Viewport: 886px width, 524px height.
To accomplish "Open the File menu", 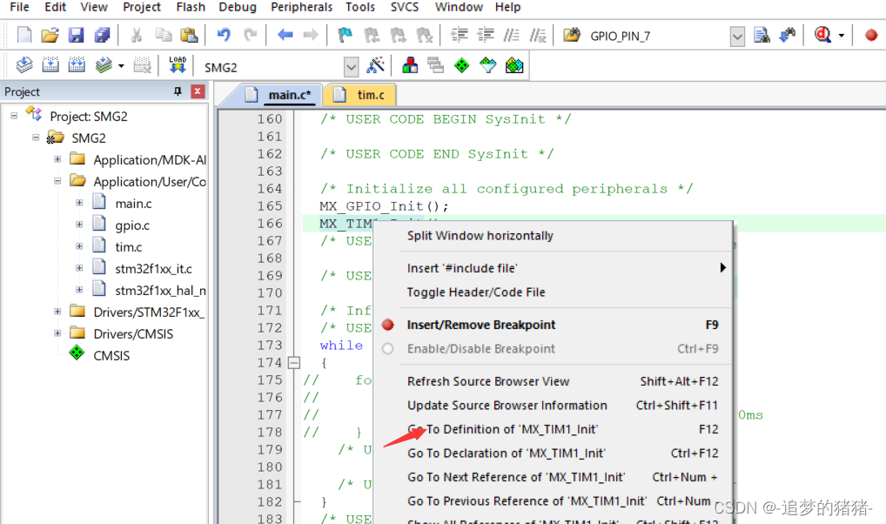I will click(19, 7).
